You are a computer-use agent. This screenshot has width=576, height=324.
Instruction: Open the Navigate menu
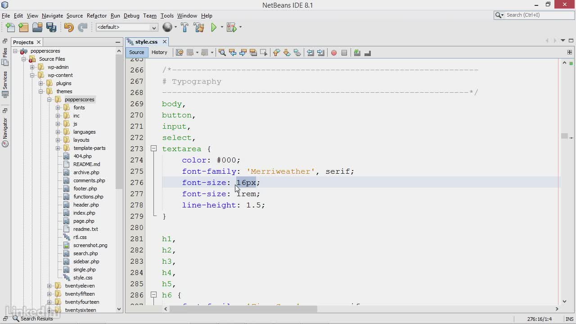point(52,15)
